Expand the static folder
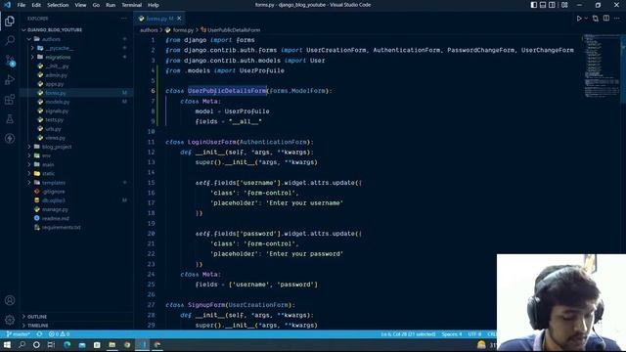The height and width of the screenshot is (352, 626). (48, 174)
